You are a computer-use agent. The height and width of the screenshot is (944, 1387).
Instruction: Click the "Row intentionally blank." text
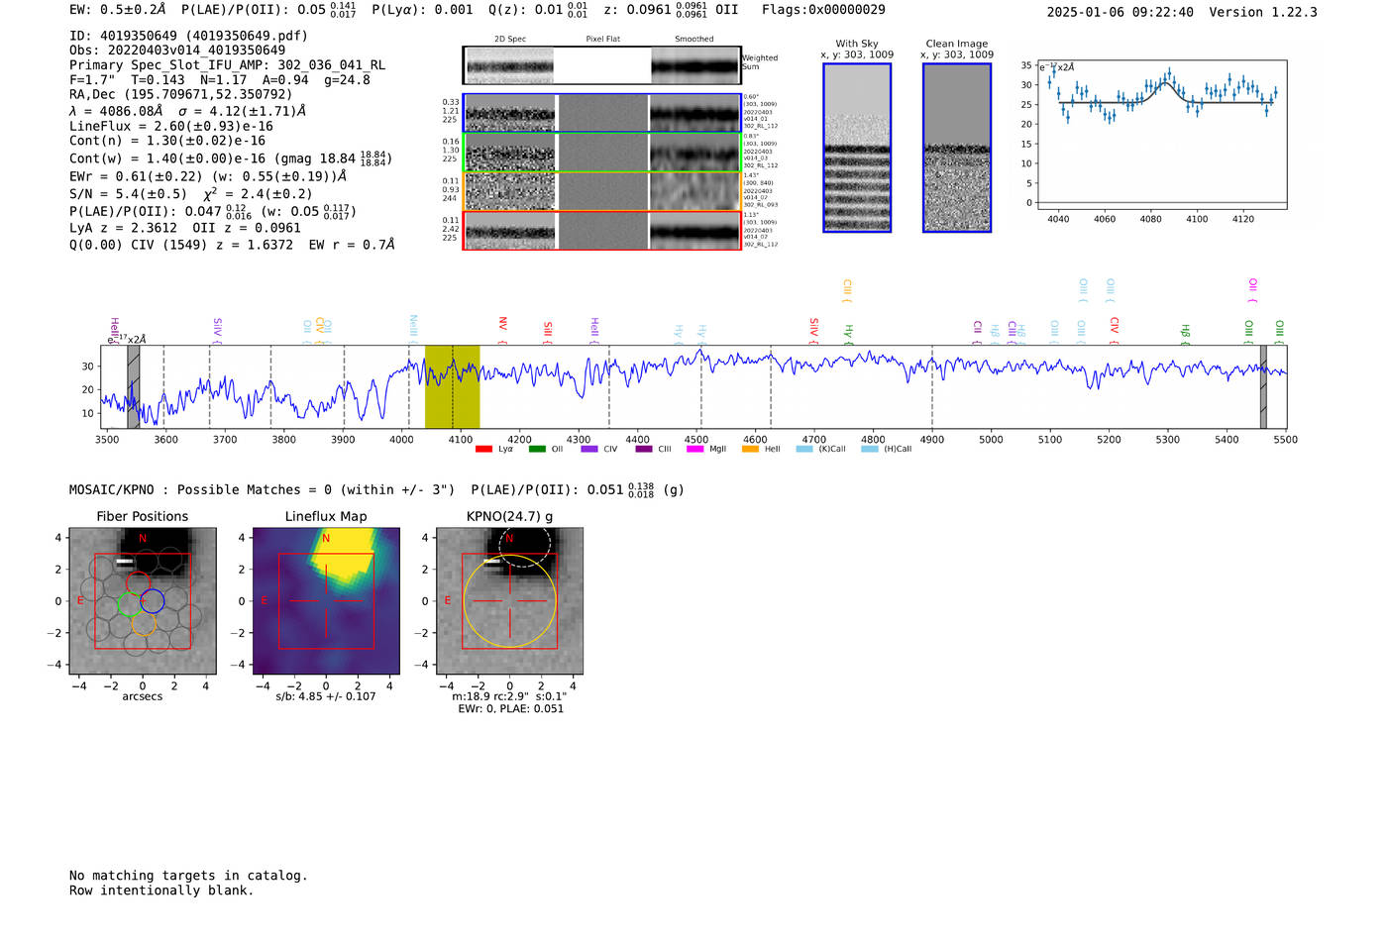161,891
